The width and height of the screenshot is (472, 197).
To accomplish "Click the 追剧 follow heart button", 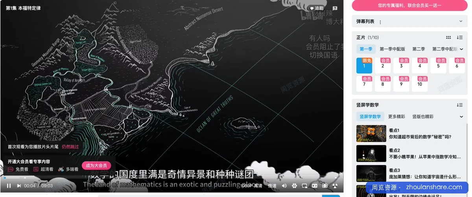I will click(317, 8).
